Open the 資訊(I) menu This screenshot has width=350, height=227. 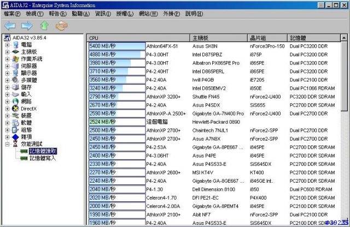(103, 14)
